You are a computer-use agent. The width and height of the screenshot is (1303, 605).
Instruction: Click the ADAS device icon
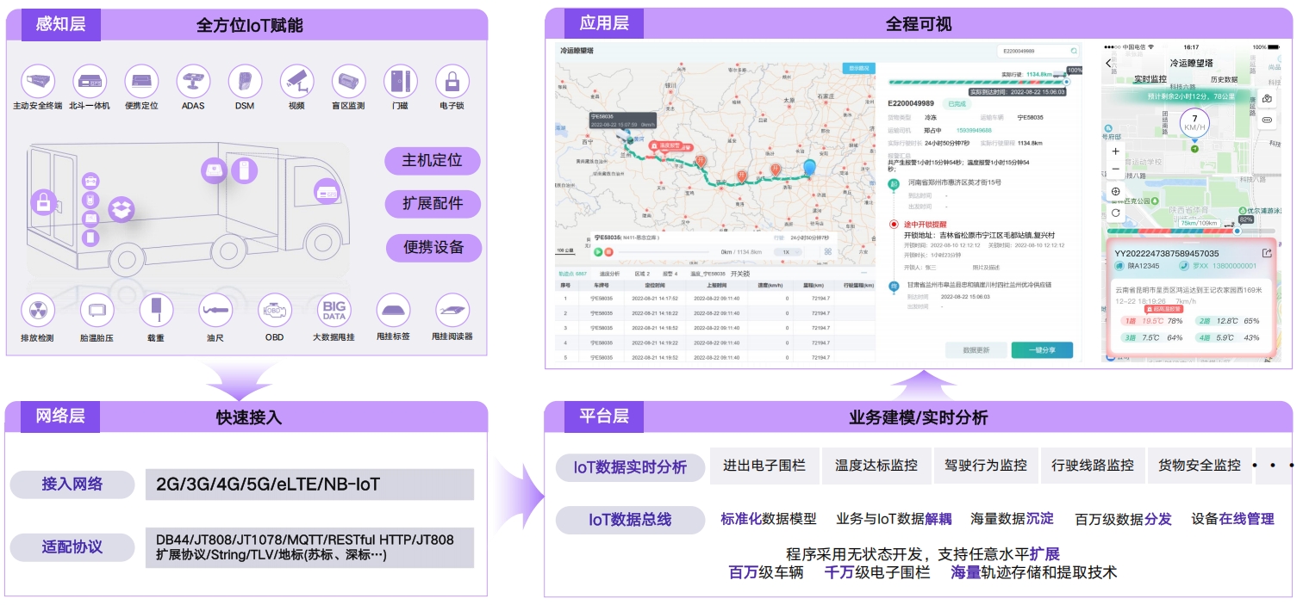[193, 82]
